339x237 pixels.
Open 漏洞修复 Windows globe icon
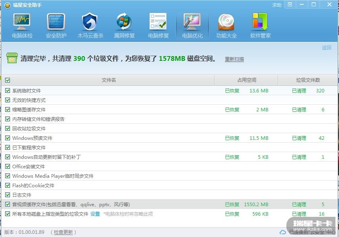click(x=124, y=22)
